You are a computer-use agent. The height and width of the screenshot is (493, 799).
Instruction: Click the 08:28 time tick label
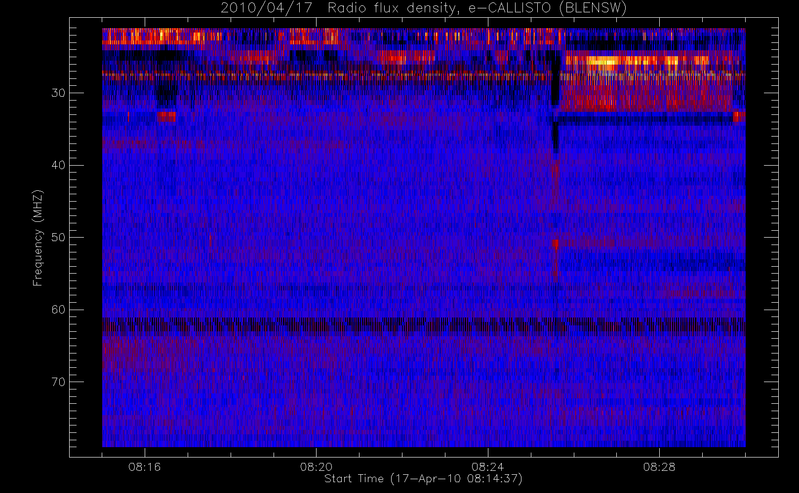click(659, 467)
